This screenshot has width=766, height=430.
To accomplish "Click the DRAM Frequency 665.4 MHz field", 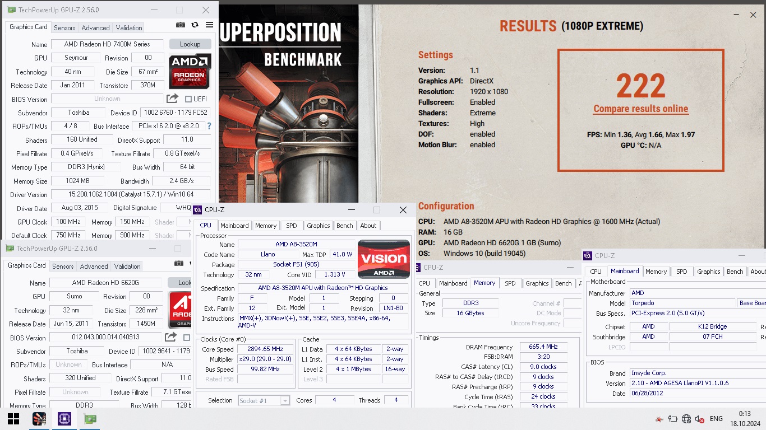I will pyautogui.click(x=543, y=347).
